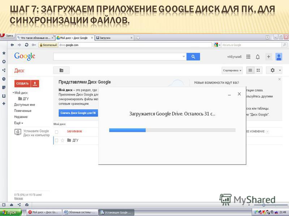Open a new browser tab with plus

138,38
